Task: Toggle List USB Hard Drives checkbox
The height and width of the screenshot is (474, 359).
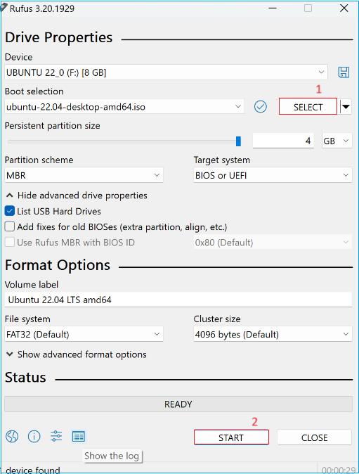Action: [10, 211]
